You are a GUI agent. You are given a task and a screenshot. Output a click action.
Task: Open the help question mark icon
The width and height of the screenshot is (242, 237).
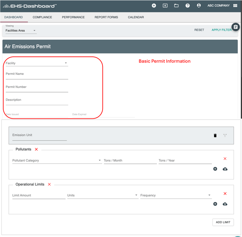[x=187, y=6]
